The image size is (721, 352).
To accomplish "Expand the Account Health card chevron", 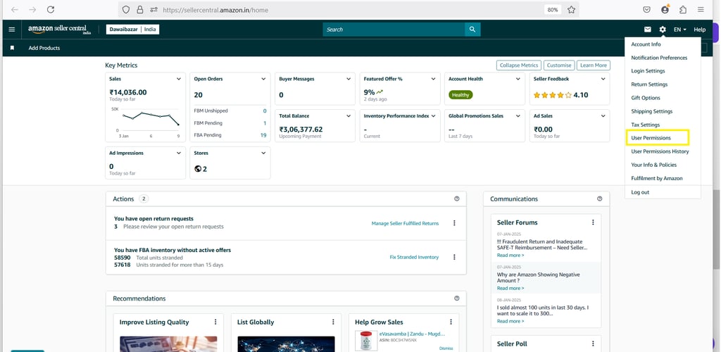I will tap(518, 79).
